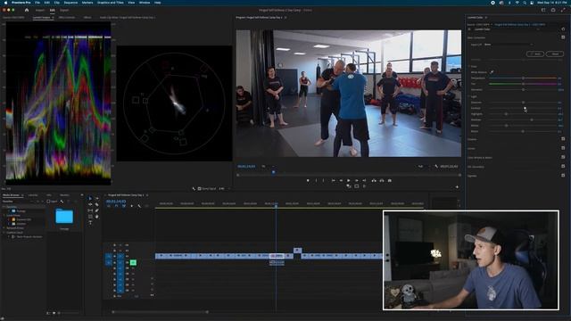571x321 pixels.
Task: Open timeline display settings wrench
Action: click(139, 206)
